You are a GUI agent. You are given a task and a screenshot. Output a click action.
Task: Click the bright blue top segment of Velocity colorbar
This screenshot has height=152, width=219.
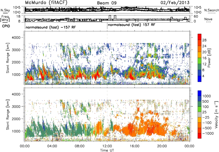(x=200, y=93)
